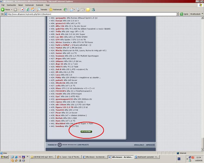
Task: Click the first quick launch icon beside Start
Action: pyautogui.click(x=13, y=157)
